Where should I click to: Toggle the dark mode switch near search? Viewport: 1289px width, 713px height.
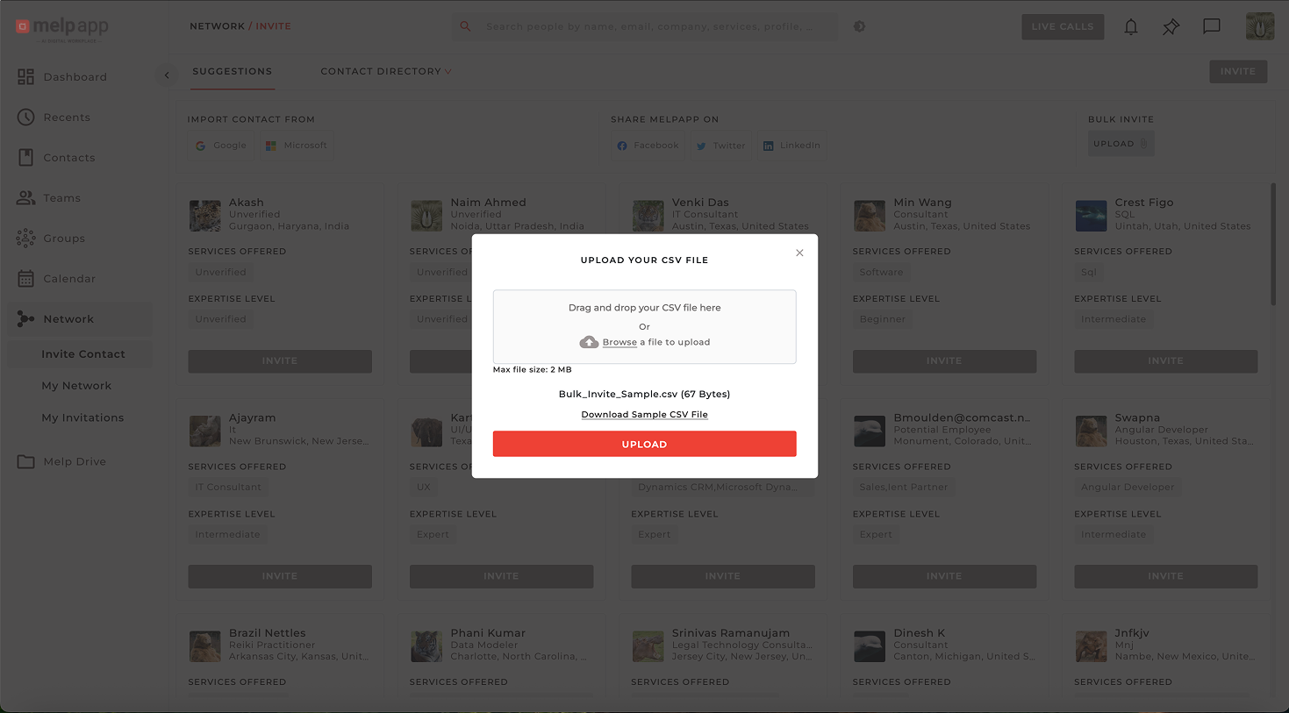[860, 26]
